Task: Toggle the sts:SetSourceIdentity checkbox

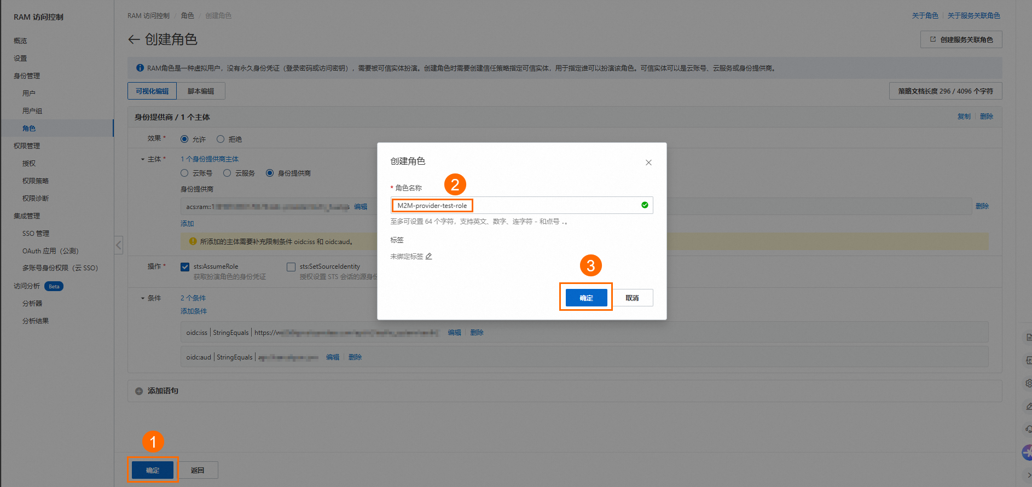Action: click(x=291, y=267)
